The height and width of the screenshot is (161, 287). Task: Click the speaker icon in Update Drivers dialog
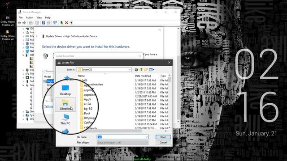tap(45, 56)
